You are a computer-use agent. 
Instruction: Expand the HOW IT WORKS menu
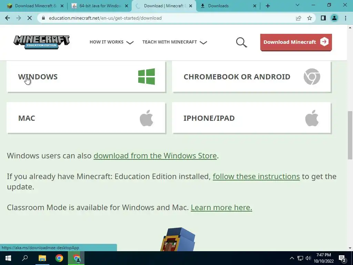[111, 42]
